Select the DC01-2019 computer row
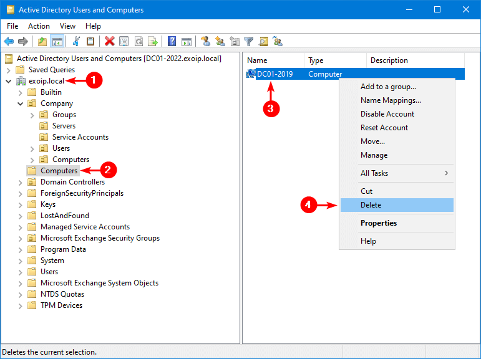The width and height of the screenshot is (481, 359). (x=354, y=74)
